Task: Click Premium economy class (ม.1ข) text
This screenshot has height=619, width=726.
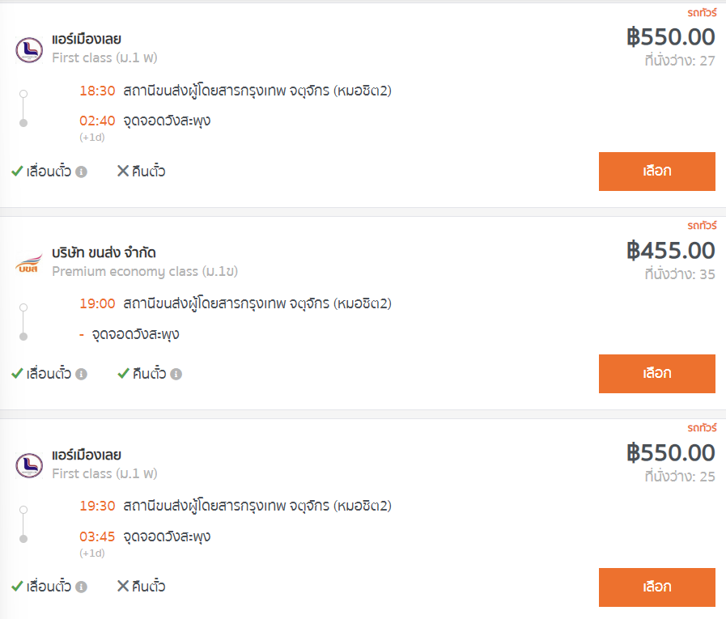Action: click(x=145, y=271)
